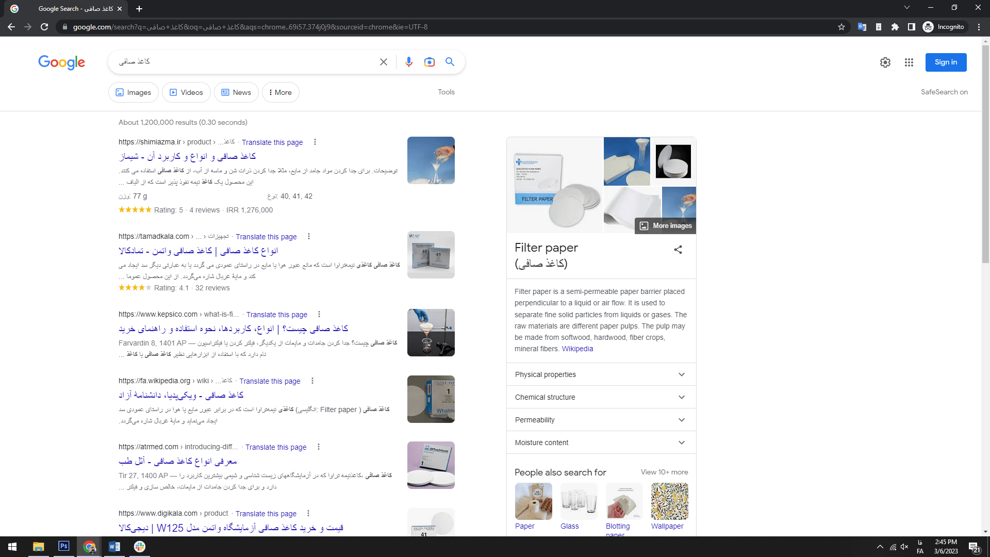Click More images button
The width and height of the screenshot is (990, 557).
click(x=666, y=225)
